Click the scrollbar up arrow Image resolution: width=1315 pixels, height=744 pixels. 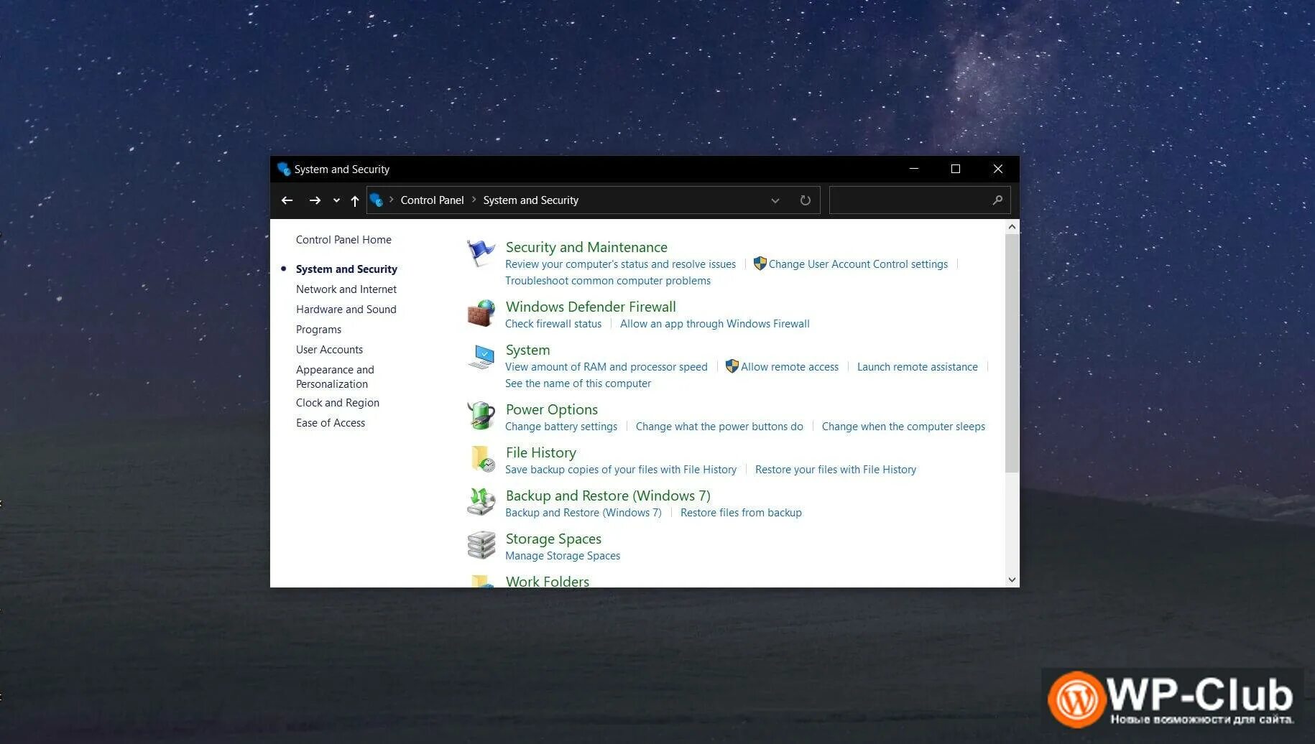[x=1012, y=227]
